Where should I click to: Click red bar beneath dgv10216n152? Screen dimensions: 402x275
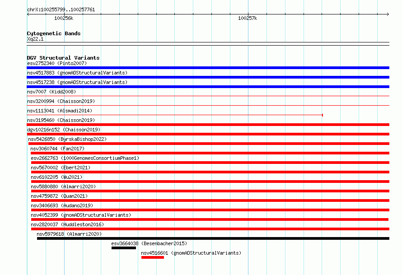point(208,134)
